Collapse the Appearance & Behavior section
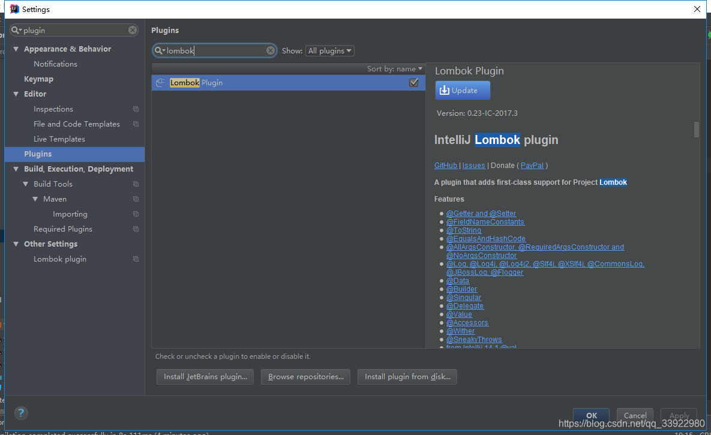This screenshot has width=711, height=435. 16,49
